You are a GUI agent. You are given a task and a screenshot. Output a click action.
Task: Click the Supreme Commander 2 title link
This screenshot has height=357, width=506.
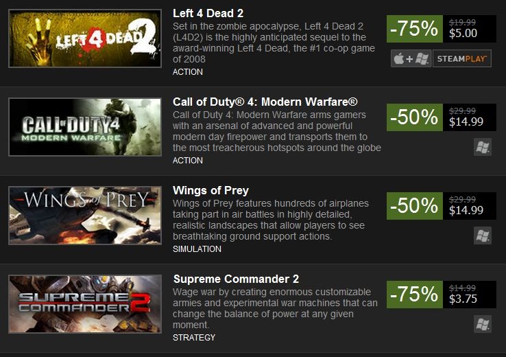pos(237,279)
